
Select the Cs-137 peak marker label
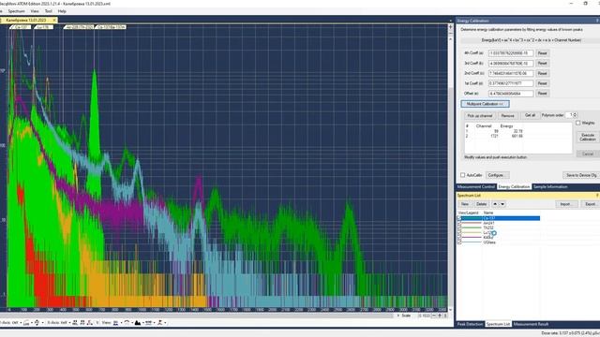point(21,27)
